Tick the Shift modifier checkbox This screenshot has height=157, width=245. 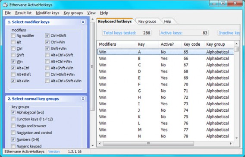(13, 55)
